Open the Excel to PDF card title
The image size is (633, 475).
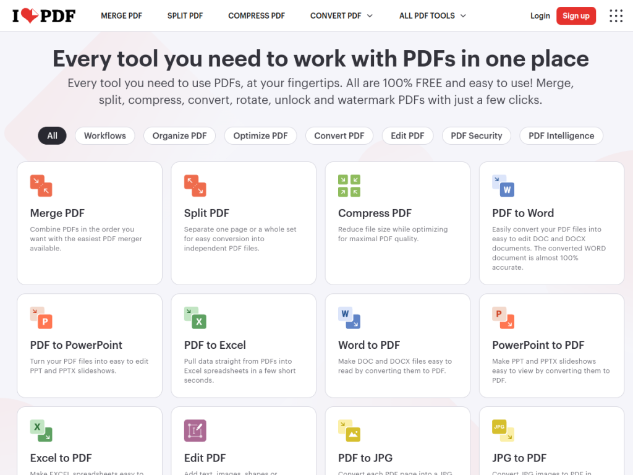click(61, 458)
